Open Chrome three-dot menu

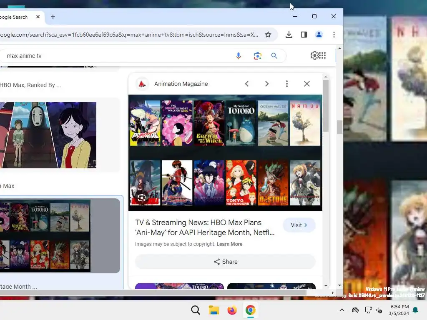click(334, 35)
